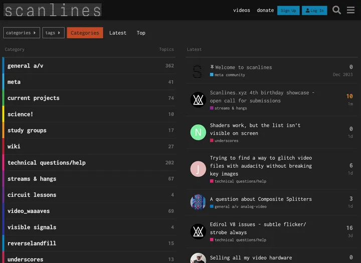Open the current projects category

click(34, 98)
